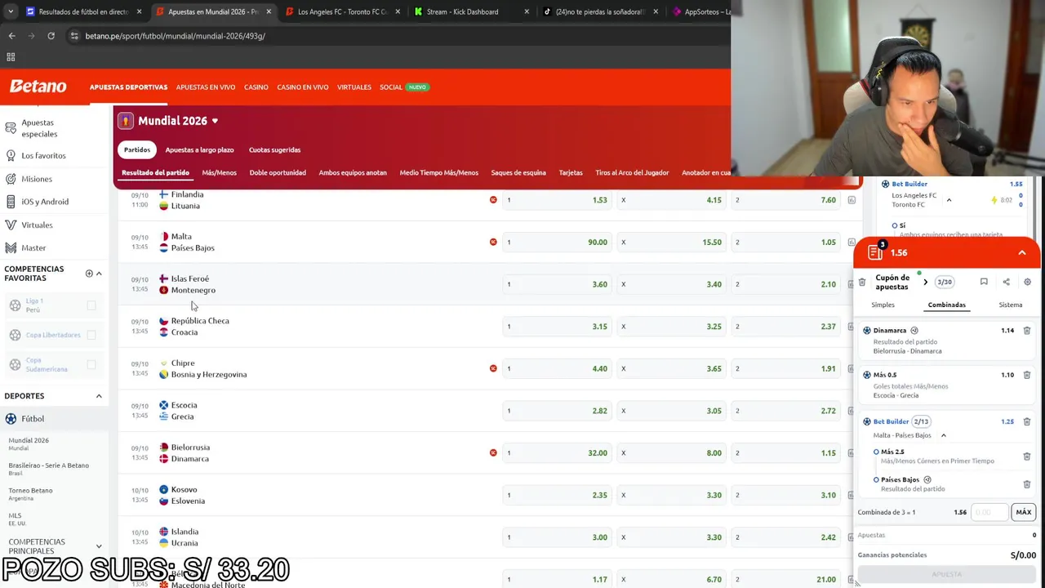Collapse Los Angeles FC - Toronto FC builder

click(949, 200)
